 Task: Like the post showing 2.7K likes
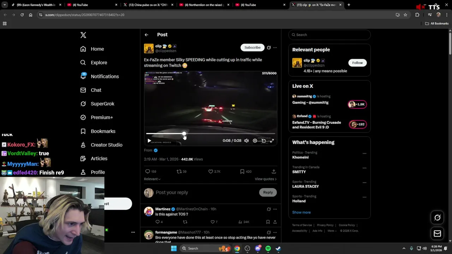coord(211,171)
